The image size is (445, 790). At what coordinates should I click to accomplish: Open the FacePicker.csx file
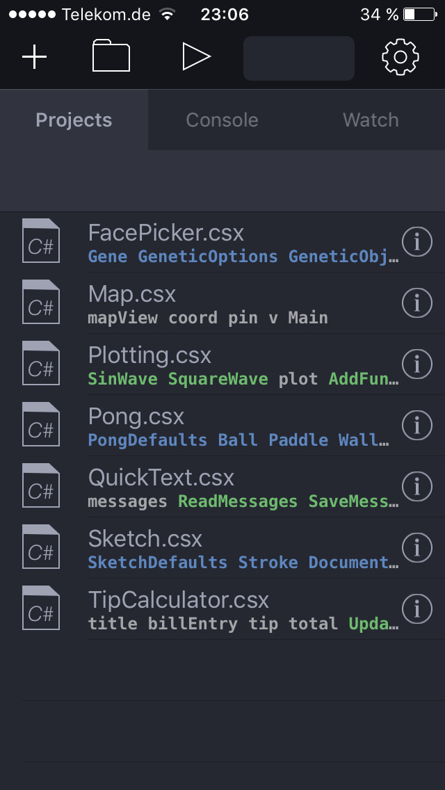coord(167,233)
